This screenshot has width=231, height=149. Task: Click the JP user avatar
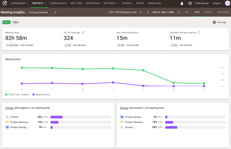pyautogui.click(x=227, y=3)
